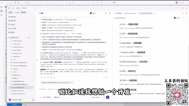Click heading 8. Self-Consistency in document
The image size is (189, 106).
point(133,62)
